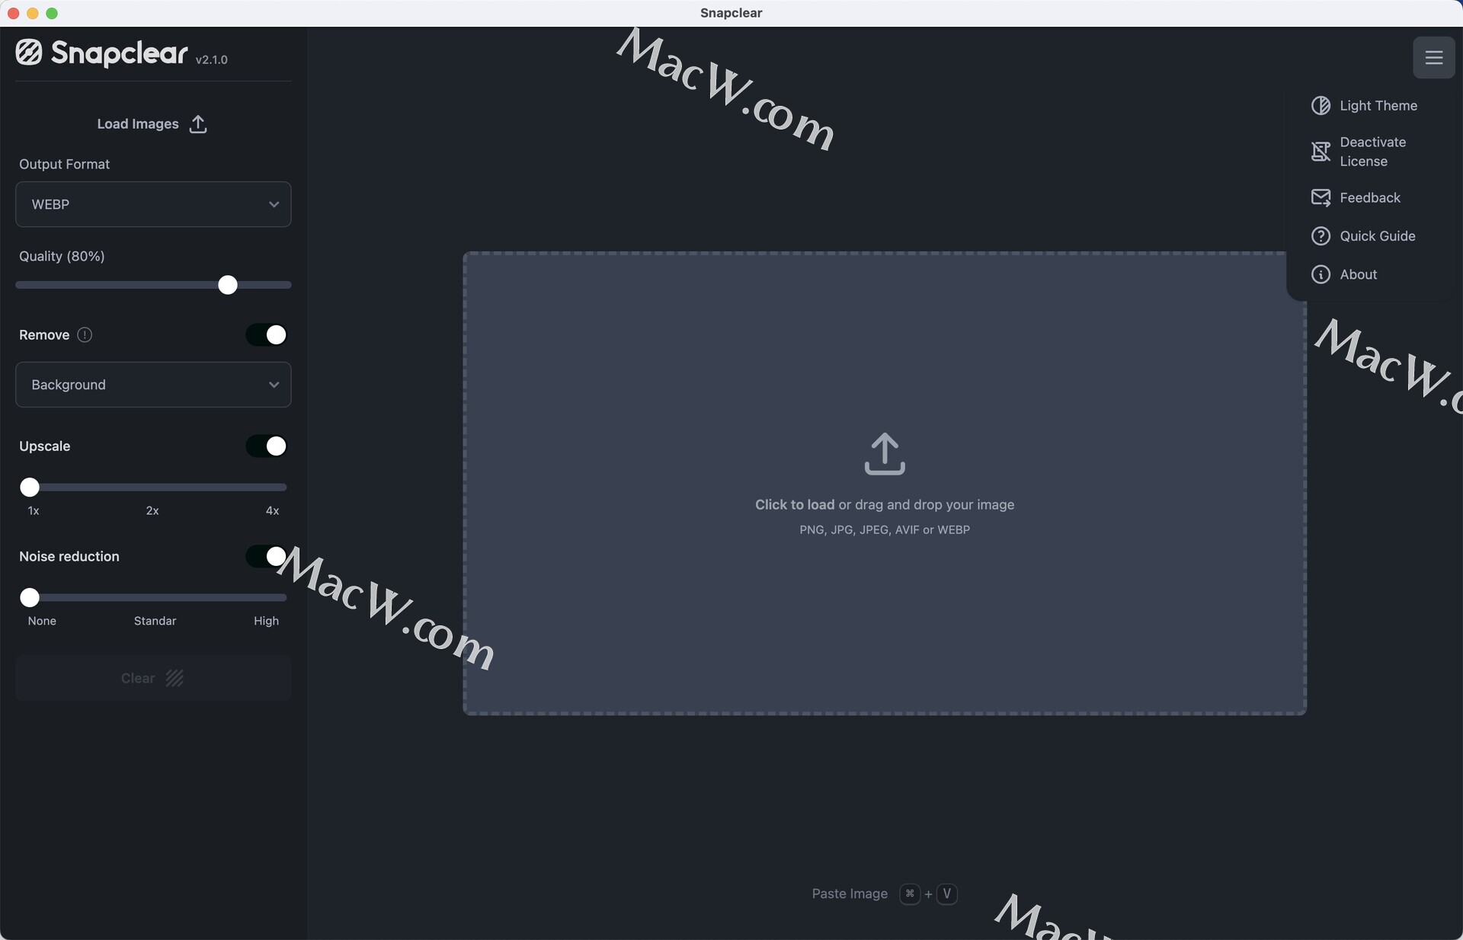Click the Load Images upload icon
The height and width of the screenshot is (940, 1463).
(198, 124)
